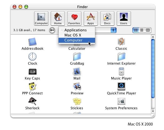
Task: Choose Mac OS X in path menu
Action: (73, 35)
